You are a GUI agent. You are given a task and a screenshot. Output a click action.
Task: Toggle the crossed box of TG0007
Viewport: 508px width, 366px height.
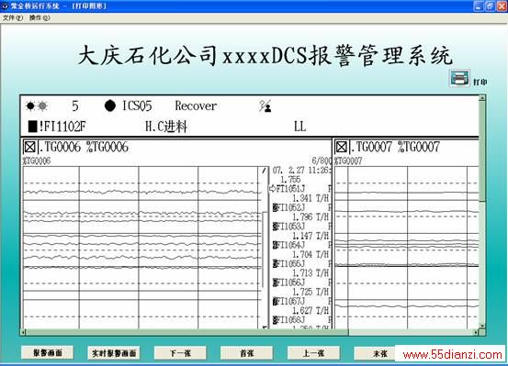pyautogui.click(x=341, y=148)
